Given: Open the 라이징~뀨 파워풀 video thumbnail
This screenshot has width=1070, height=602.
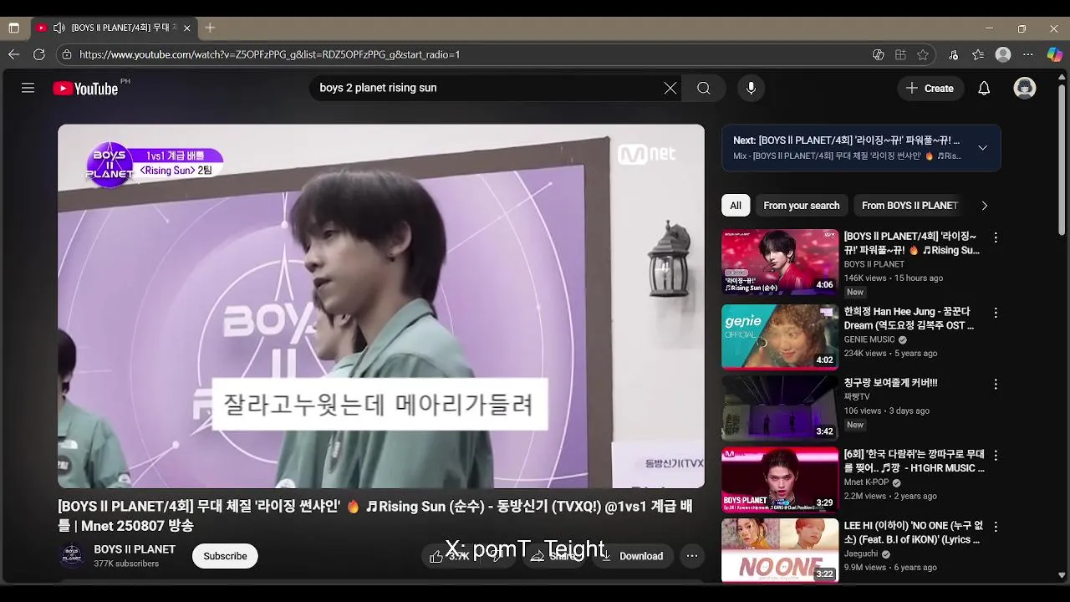Looking at the screenshot, I should 780,262.
